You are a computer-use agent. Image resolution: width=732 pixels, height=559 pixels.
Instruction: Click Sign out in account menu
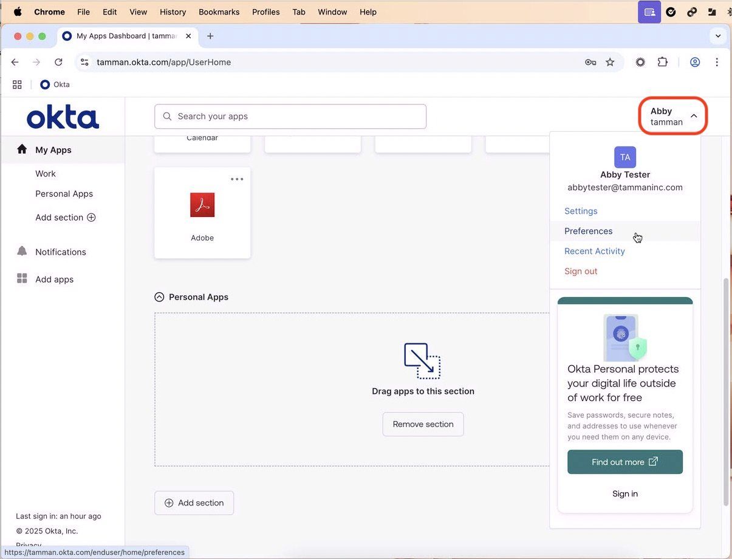(x=581, y=271)
